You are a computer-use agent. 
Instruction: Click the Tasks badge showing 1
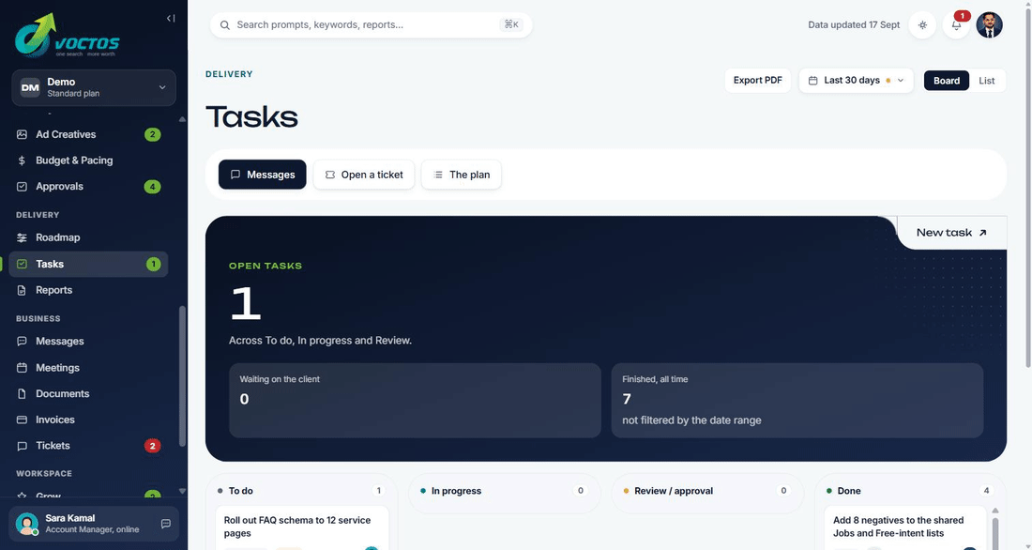tap(153, 264)
